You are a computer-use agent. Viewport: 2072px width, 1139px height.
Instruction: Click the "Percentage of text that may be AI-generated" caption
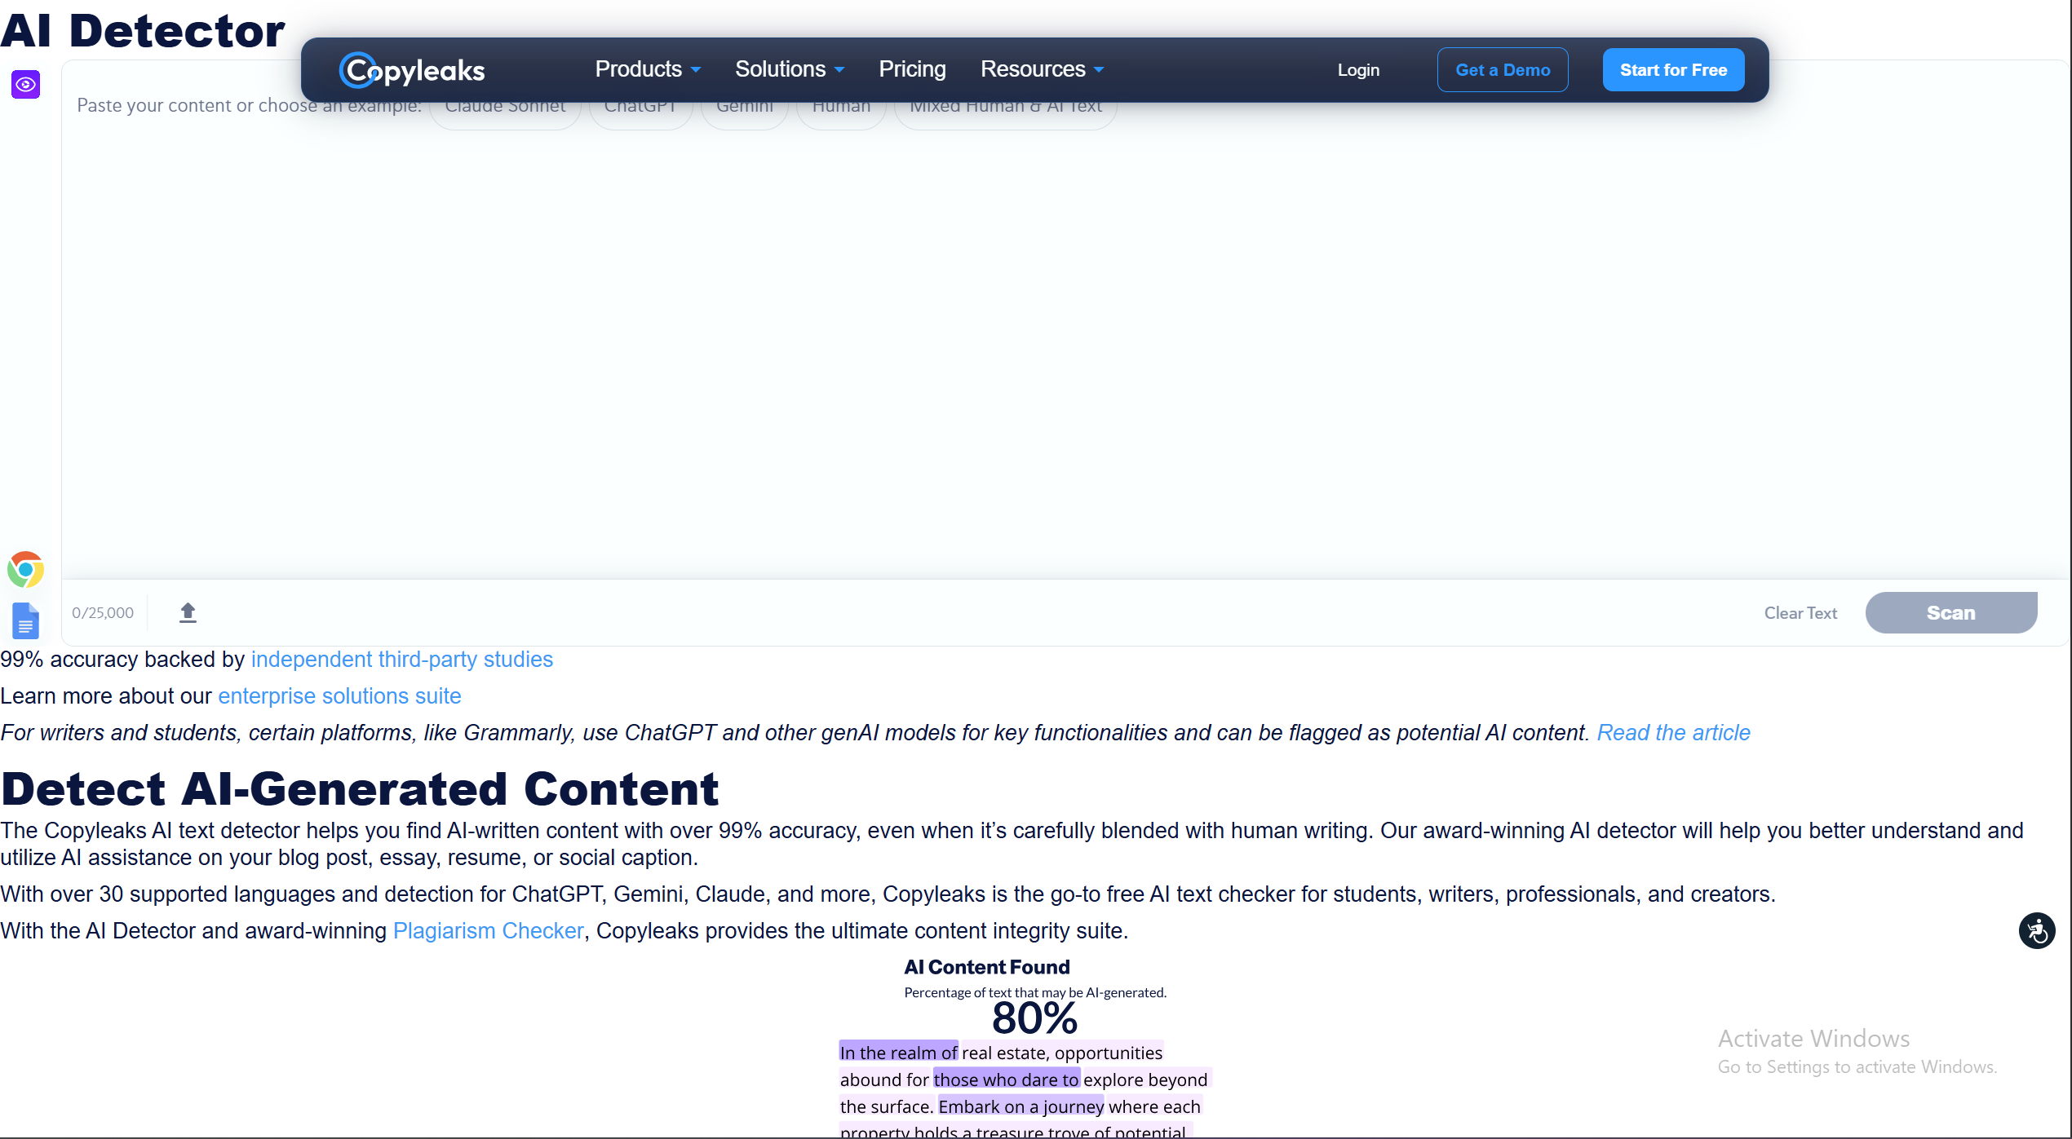point(1035,993)
